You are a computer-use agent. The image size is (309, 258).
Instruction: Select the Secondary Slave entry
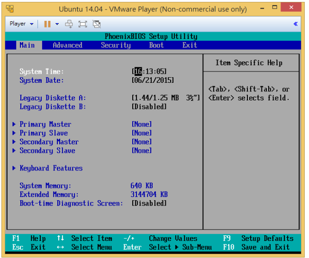[x=47, y=151]
